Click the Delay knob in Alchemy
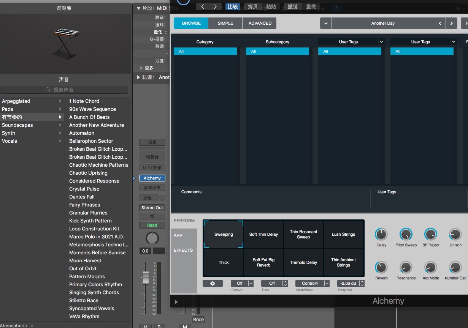Screen dimensions: 468x328 coord(381,234)
